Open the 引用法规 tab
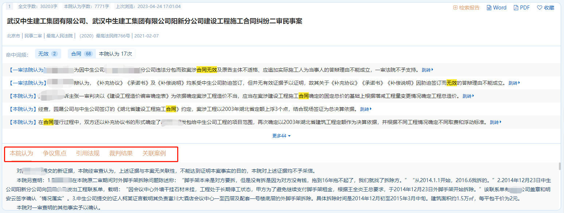The width and height of the screenshot is (564, 213). tap(87, 153)
